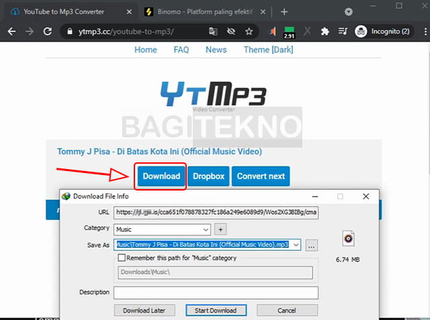Screen dimensions: 430x320
Task: Browse save location with ellipsis button
Action: click(312, 246)
